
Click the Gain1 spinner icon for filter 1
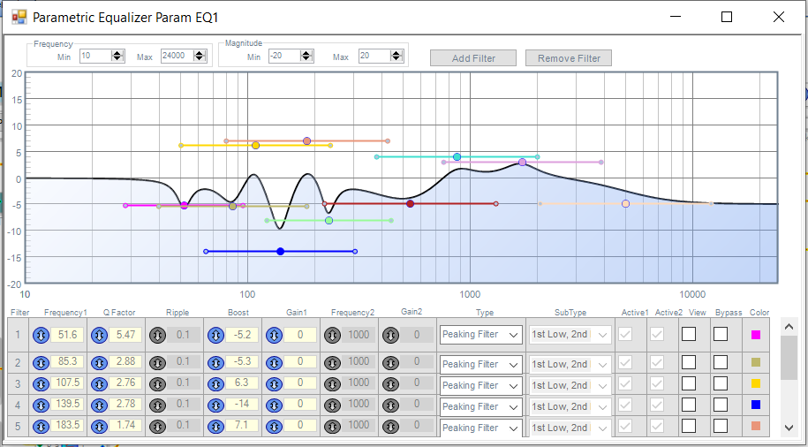[274, 335]
